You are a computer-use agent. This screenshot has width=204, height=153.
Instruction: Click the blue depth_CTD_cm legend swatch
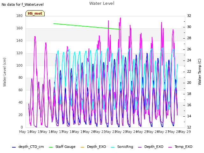pyautogui.click(x=14, y=147)
